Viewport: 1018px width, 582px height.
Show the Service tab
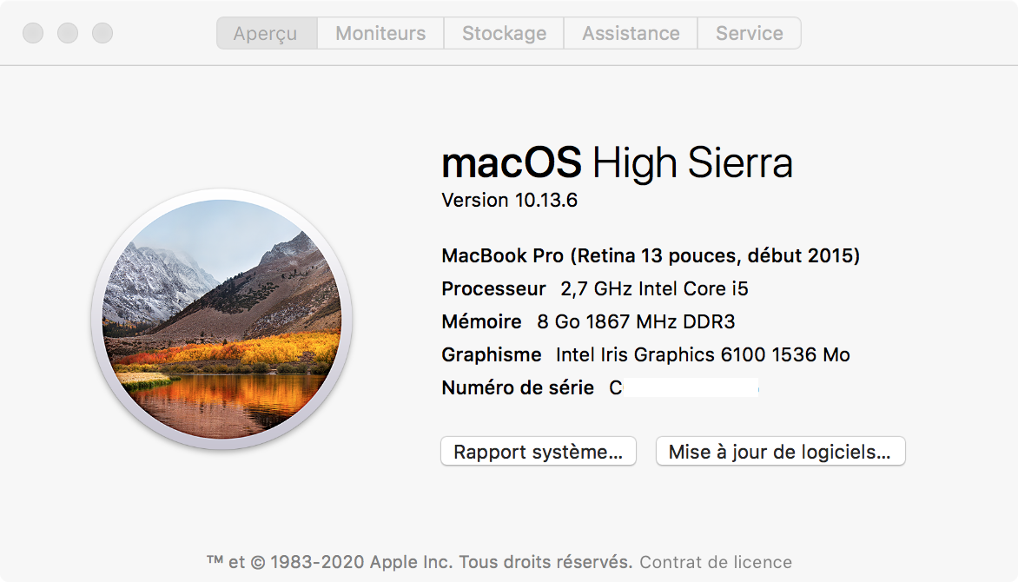(x=749, y=34)
